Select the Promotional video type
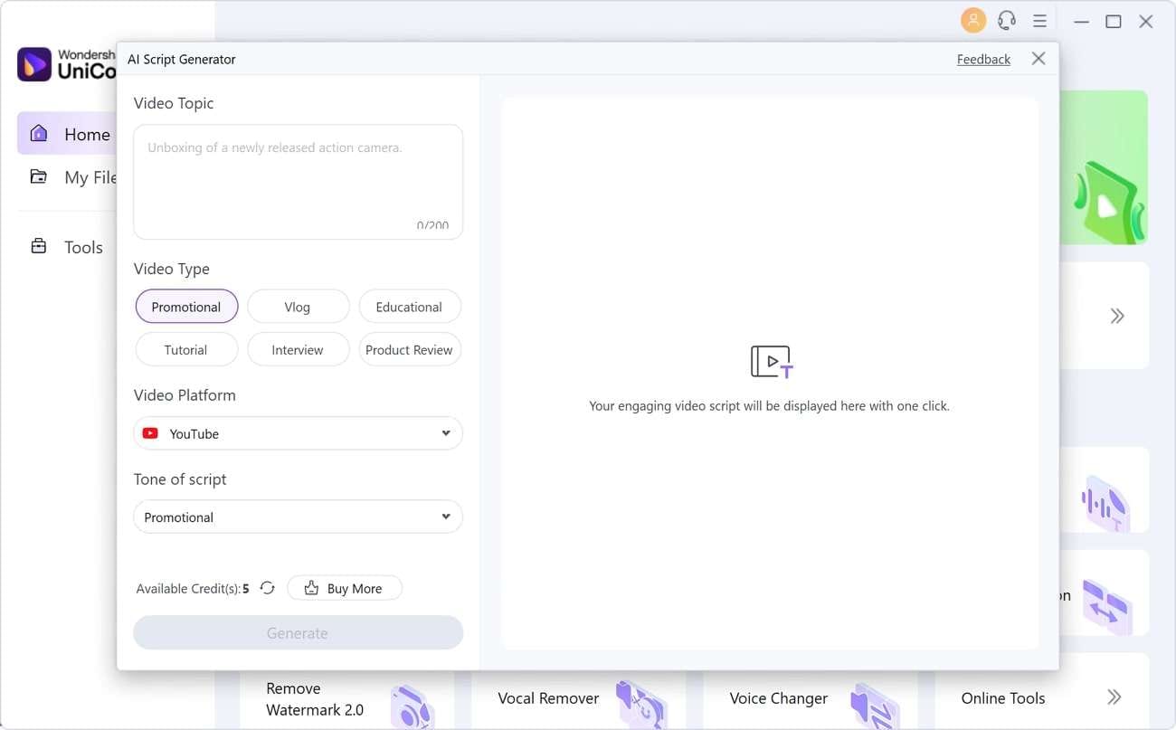This screenshot has width=1176, height=730. 186,307
